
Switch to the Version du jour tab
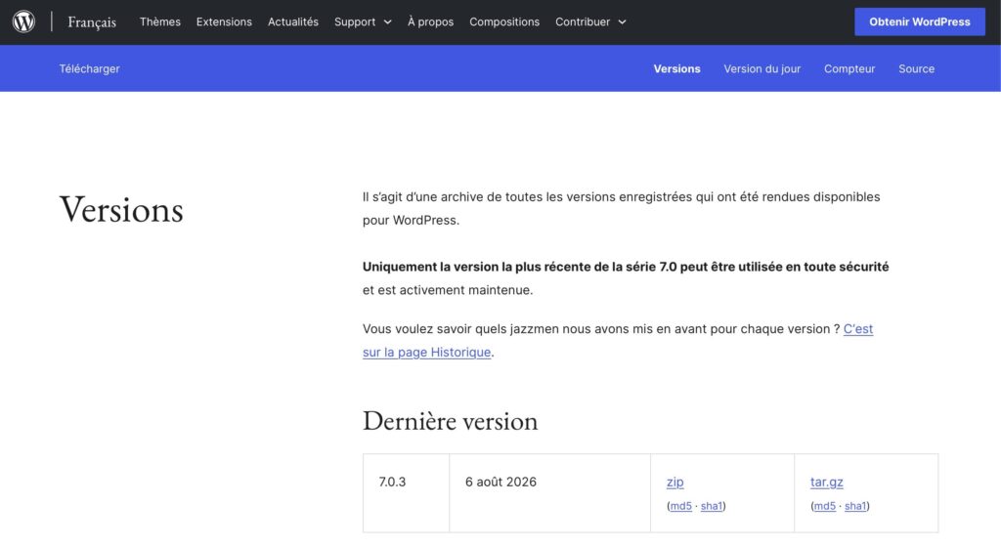[x=762, y=69]
